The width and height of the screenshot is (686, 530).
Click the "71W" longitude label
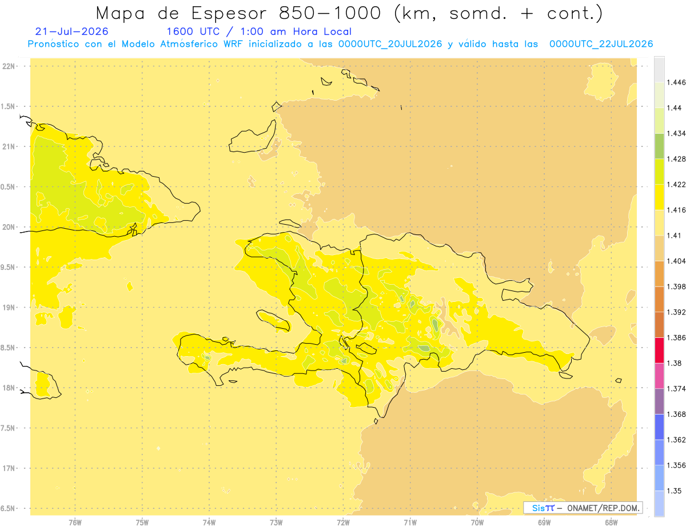(410, 522)
